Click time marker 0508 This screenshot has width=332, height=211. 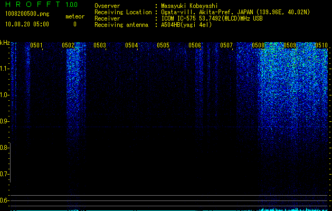click(x=258, y=45)
